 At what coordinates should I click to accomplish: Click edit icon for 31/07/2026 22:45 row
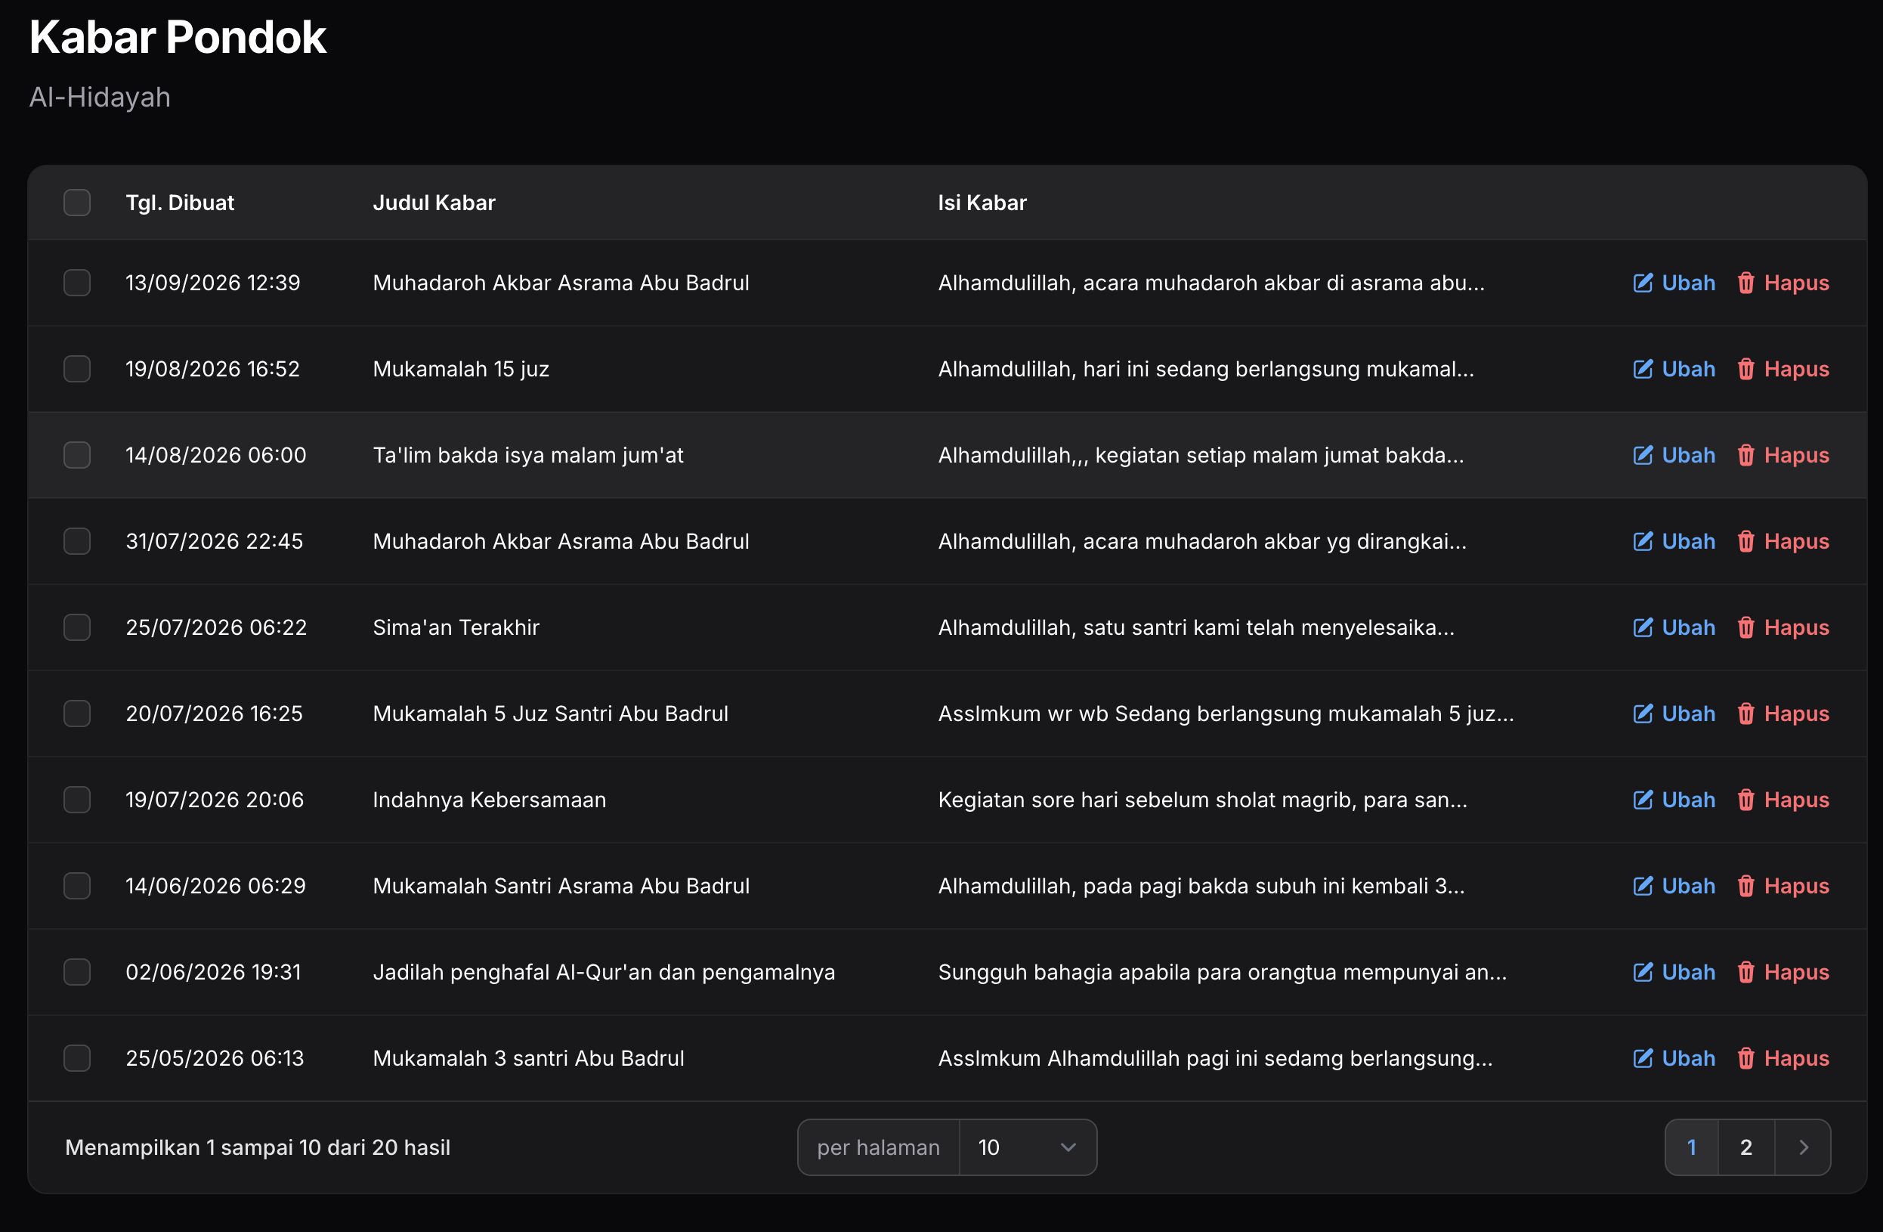1643,541
